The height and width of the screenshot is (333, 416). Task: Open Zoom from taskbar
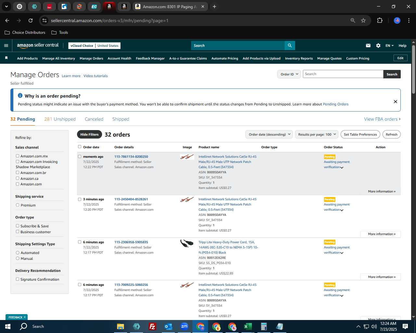[184, 326]
